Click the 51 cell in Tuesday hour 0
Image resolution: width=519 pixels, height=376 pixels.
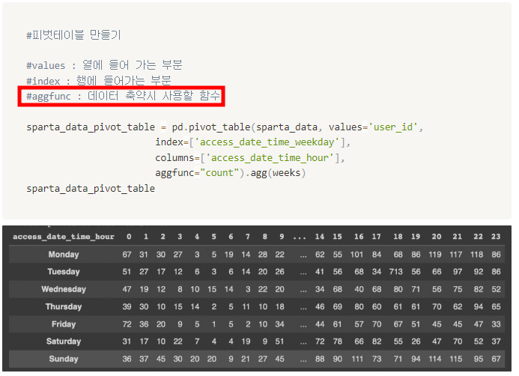click(x=127, y=272)
